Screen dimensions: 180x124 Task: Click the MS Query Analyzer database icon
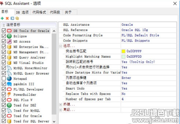coord(9,57)
